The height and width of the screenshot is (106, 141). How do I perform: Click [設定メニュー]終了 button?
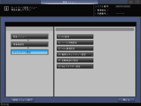click(x=22, y=100)
